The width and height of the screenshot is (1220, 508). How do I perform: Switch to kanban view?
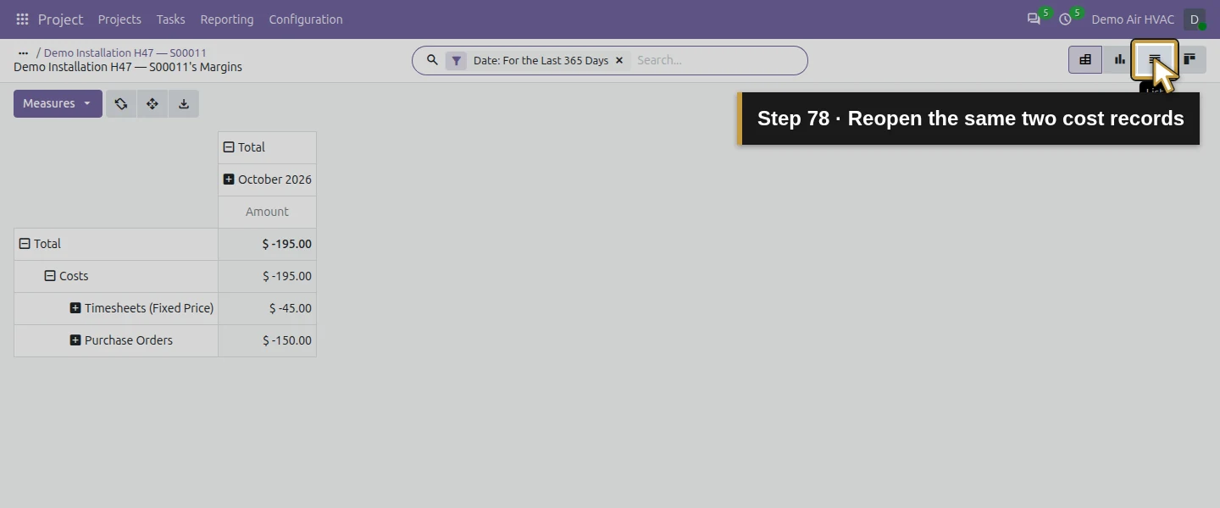coord(1189,59)
